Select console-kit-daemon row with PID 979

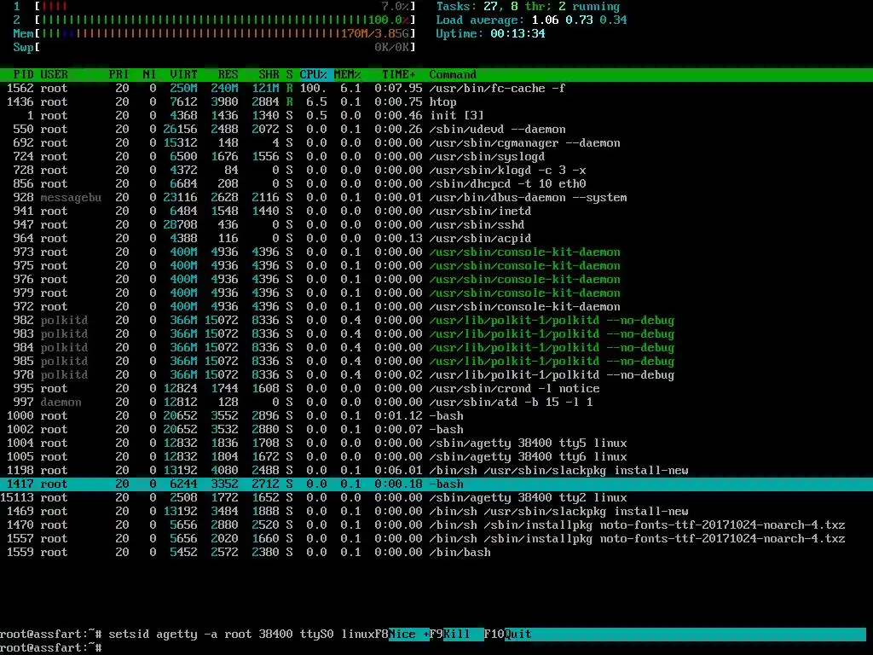(x=436, y=293)
